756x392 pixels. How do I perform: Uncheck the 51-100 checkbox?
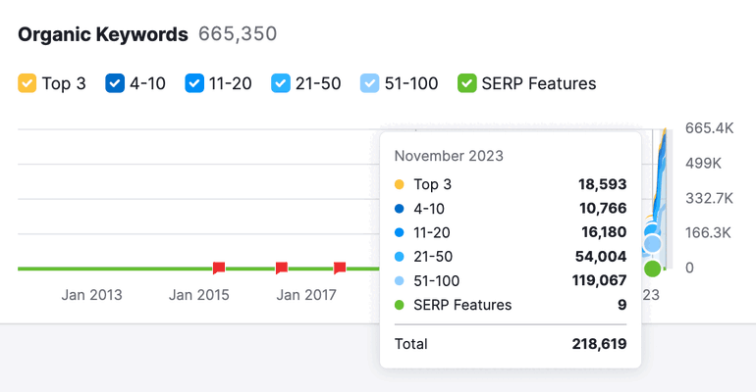coord(370,83)
